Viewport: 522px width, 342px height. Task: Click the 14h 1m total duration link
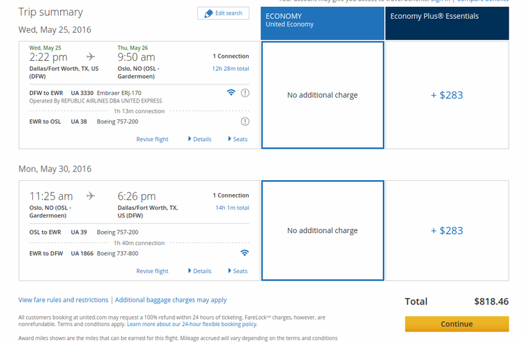pyautogui.click(x=232, y=208)
